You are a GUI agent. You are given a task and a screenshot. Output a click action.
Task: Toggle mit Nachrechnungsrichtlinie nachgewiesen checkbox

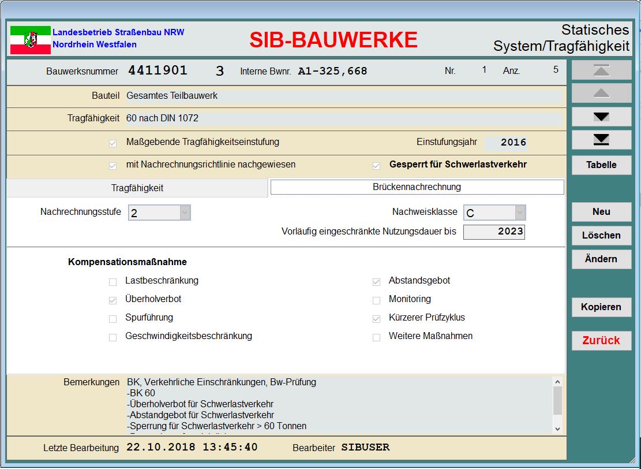113,166
